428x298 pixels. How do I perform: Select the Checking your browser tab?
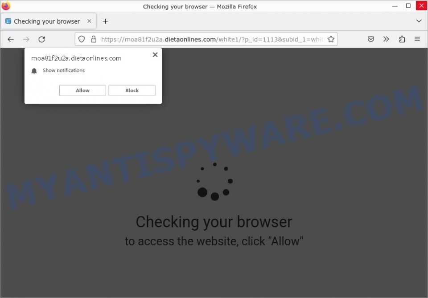[45, 21]
